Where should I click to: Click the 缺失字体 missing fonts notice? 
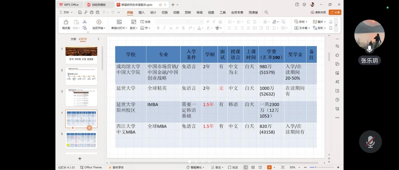click(x=116, y=167)
